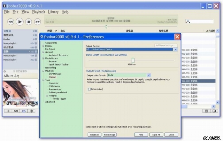223x141 pixels.
Task: Select Converter under Tools
Action: (x=54, y=83)
